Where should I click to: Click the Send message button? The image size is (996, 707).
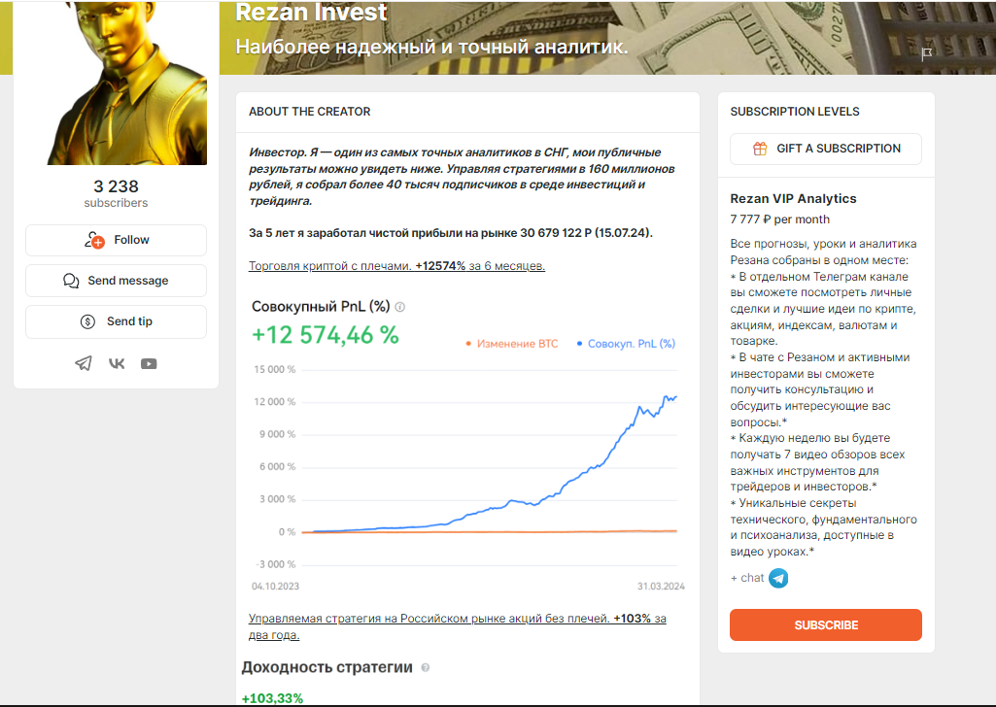[117, 281]
